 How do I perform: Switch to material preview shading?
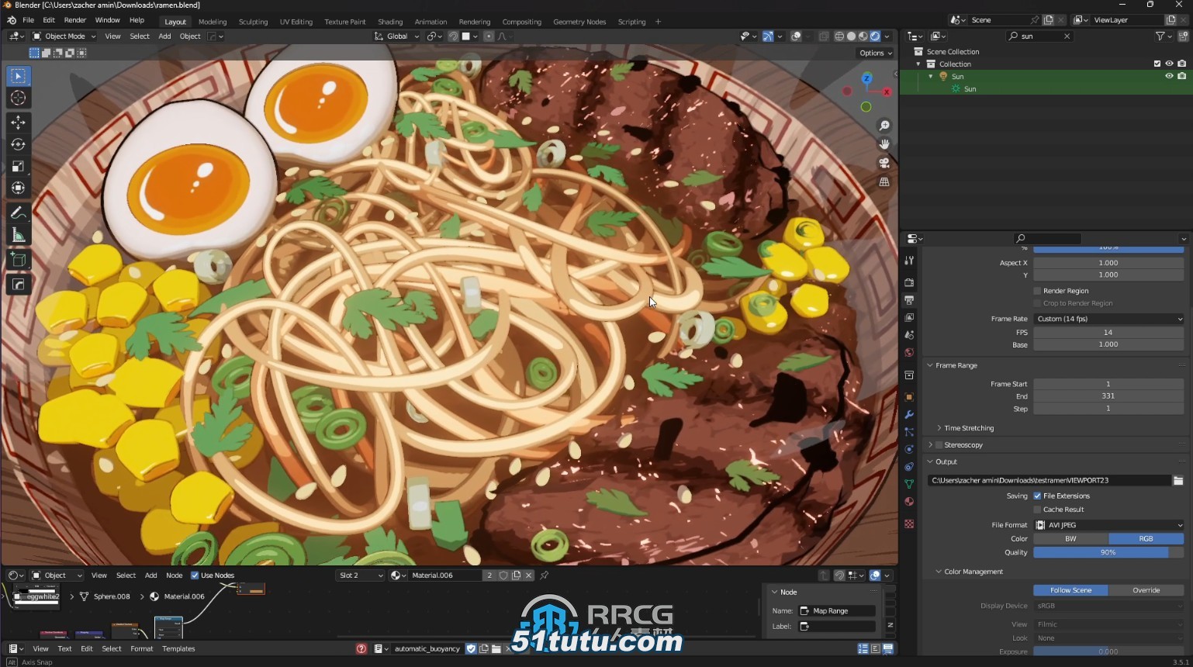click(863, 36)
